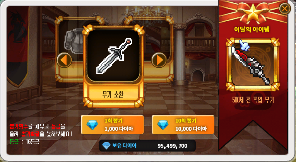Click the diamond icon on 10회 뽑기
The width and height of the screenshot is (296, 162).
coord(163,124)
